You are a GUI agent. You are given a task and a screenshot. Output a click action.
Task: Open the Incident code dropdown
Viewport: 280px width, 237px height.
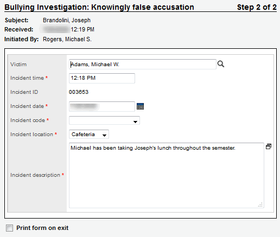pos(104,120)
